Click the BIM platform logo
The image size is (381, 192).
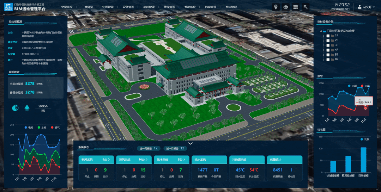8,7
